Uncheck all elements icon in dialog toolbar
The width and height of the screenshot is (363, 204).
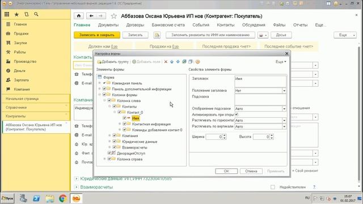click(x=191, y=62)
